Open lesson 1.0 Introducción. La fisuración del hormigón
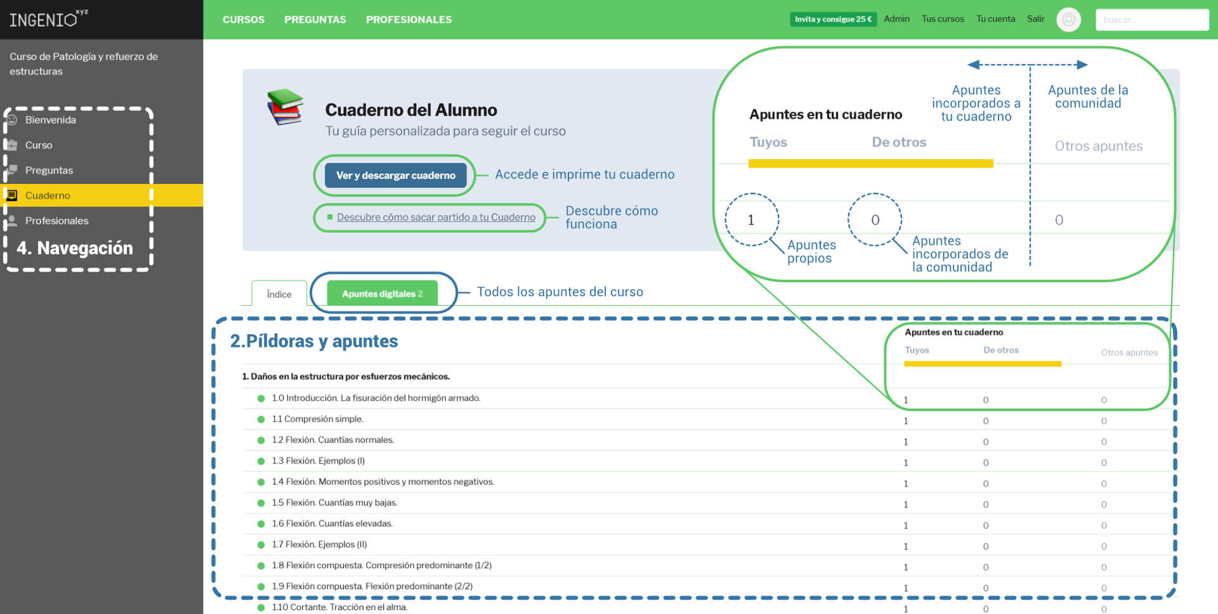The width and height of the screenshot is (1218, 614). click(x=376, y=398)
